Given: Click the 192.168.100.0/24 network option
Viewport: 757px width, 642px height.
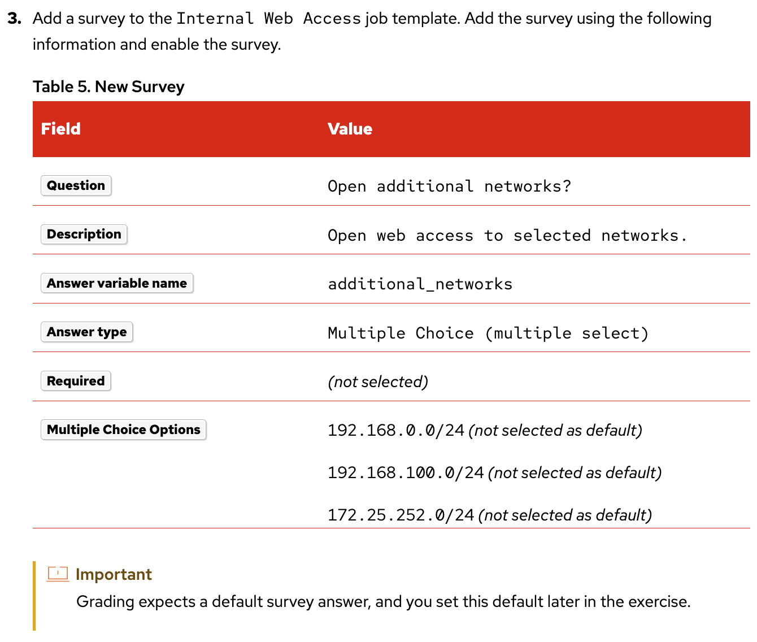Looking at the screenshot, I should pos(406,473).
